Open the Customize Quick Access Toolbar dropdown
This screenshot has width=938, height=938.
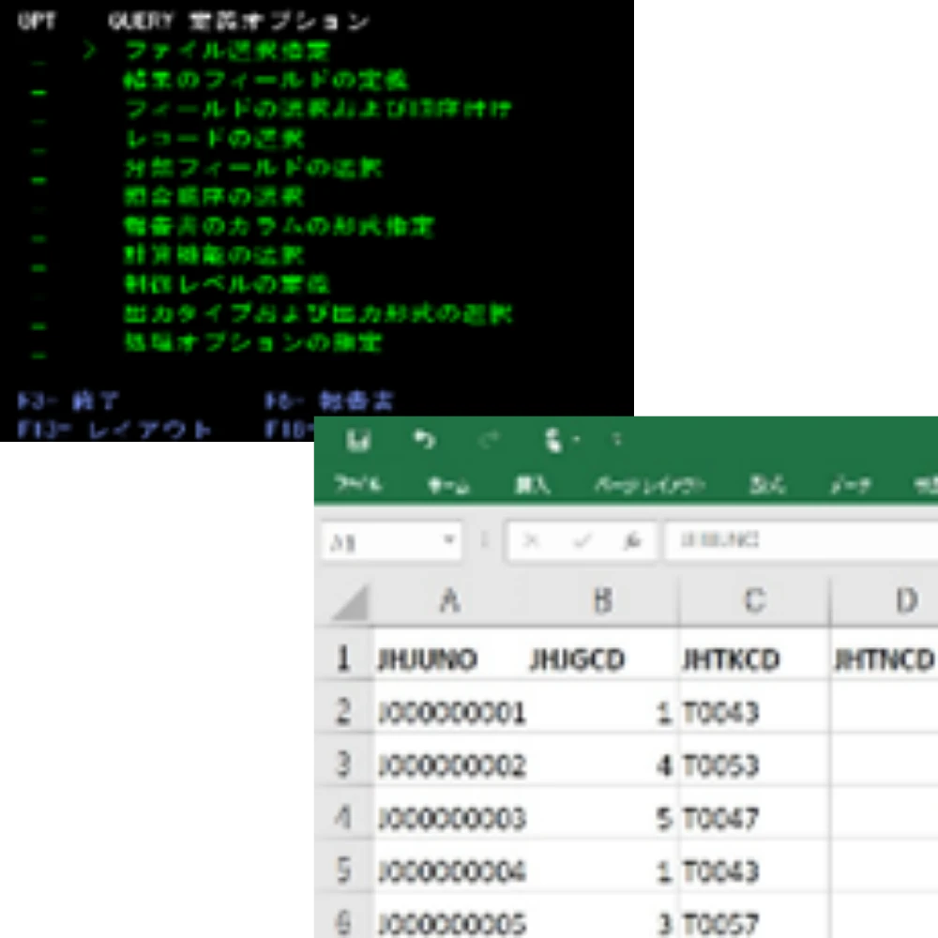pyautogui.click(x=615, y=440)
